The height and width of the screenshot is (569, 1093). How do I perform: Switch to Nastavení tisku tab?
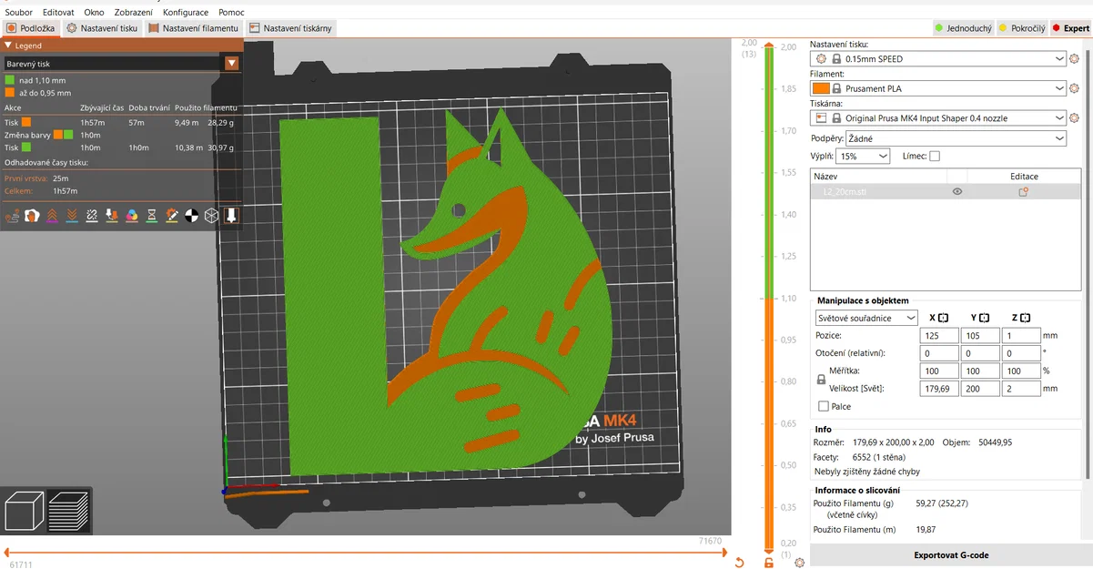(102, 28)
